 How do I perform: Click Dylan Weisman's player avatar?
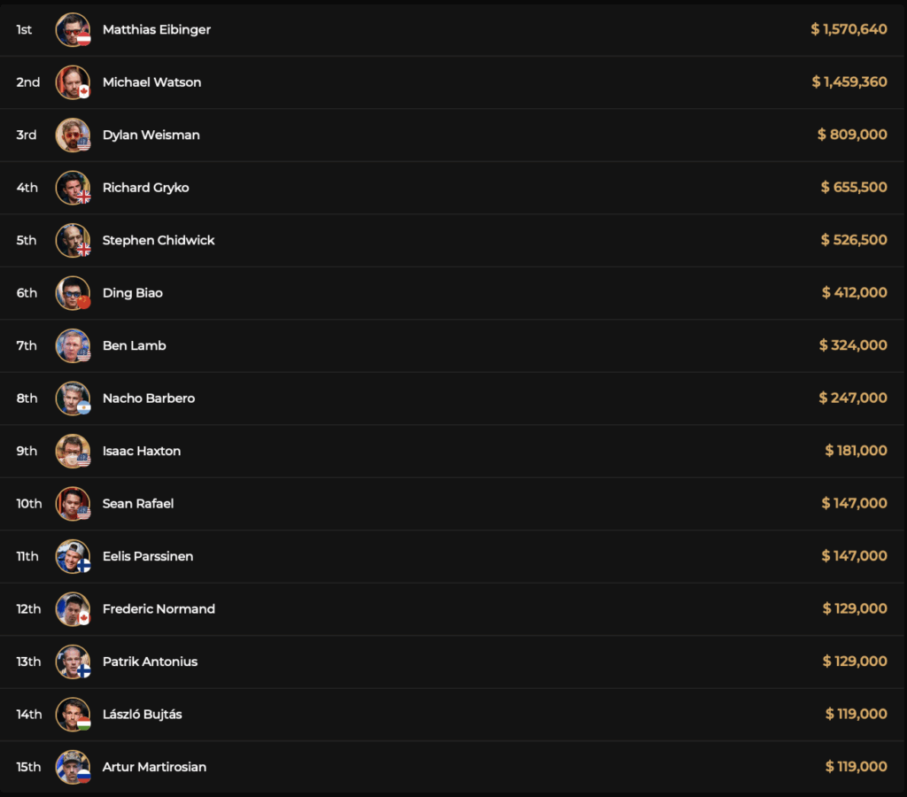click(x=73, y=135)
